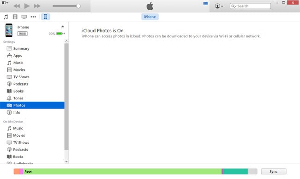The width and height of the screenshot is (300, 179).
Task: Open TV Shows under On My Device
Action: 32,142
